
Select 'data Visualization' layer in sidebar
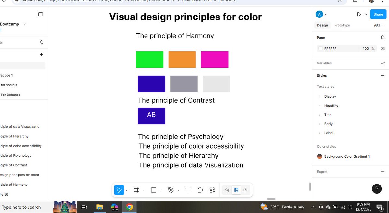[x=21, y=127]
